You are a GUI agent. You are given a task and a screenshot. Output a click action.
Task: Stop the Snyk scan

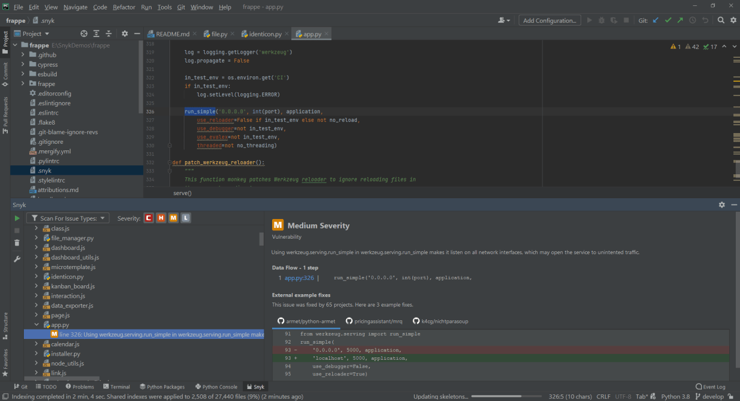tap(17, 230)
